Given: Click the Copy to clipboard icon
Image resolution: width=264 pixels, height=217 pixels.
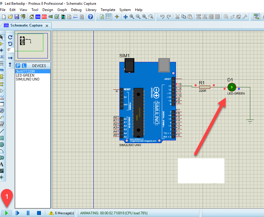Looking at the screenshot, I should [184, 17].
